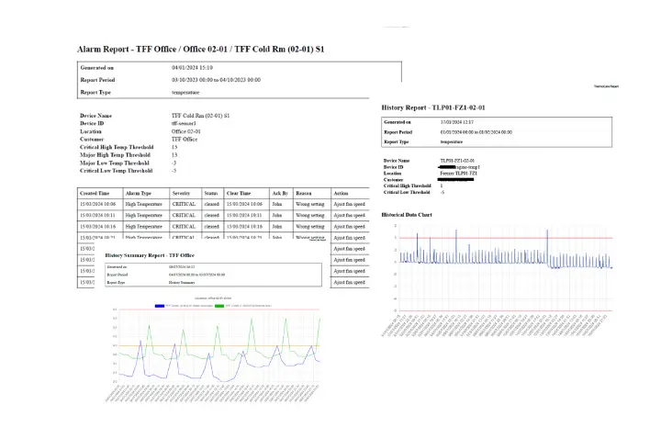The height and width of the screenshot is (439, 661).
Task: Select the Severity column header
Action: click(181, 194)
